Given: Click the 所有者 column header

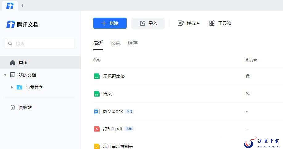Looking at the screenshot, I should [251, 60].
